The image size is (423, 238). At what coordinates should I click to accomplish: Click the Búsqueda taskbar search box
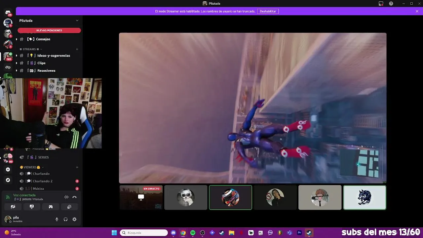click(x=144, y=233)
